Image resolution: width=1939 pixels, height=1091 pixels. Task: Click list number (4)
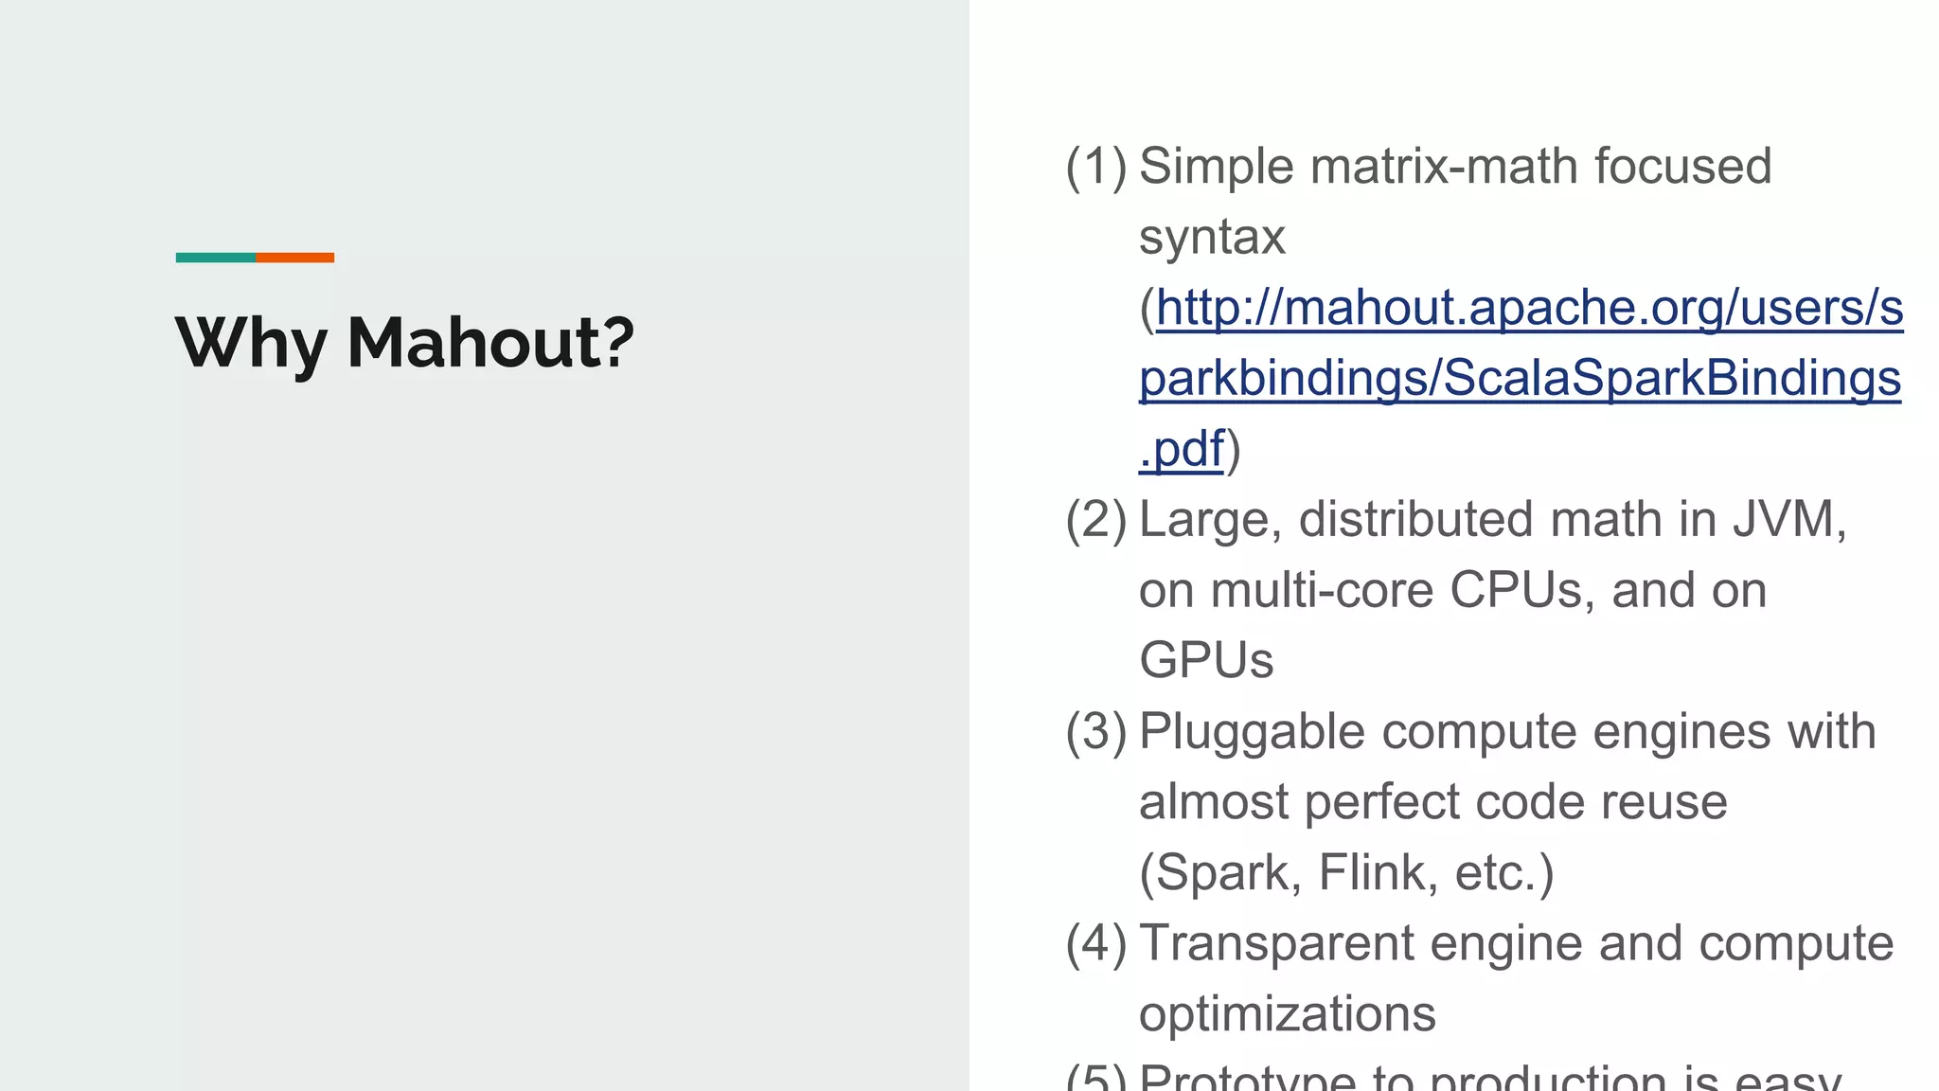click(1096, 943)
